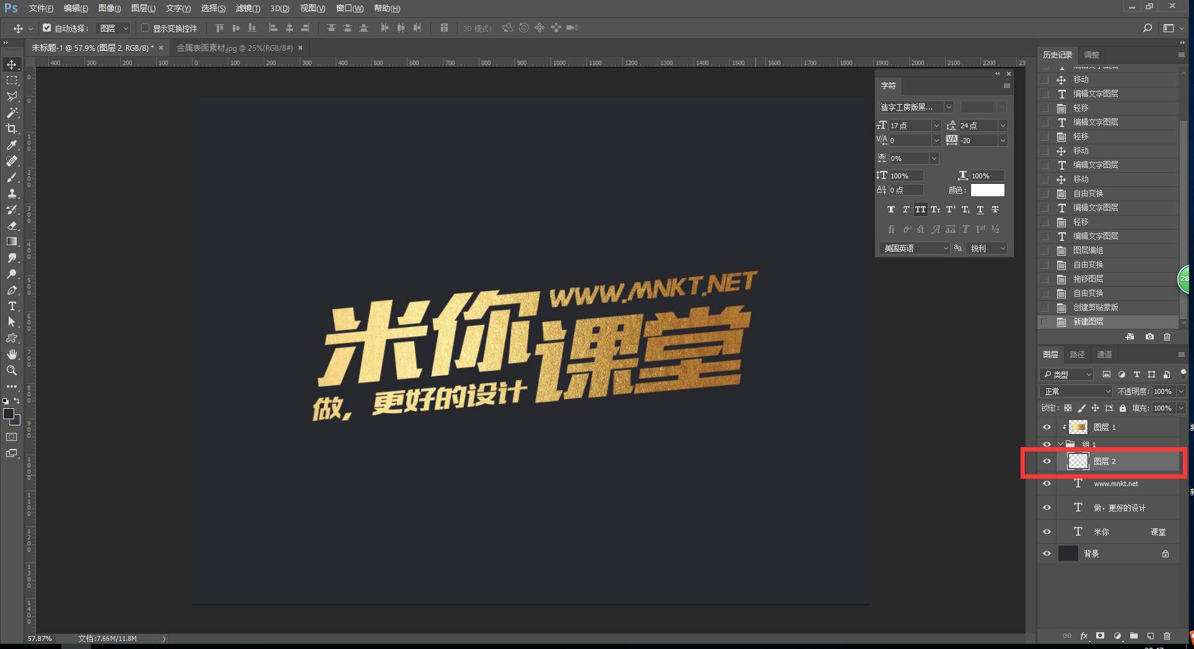The height and width of the screenshot is (649, 1194).
Task: Open the blend mode 正常 dropdown
Action: coord(1076,391)
